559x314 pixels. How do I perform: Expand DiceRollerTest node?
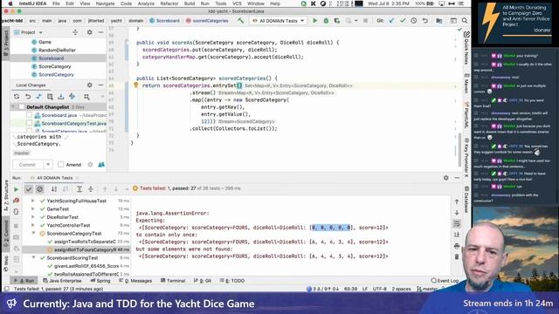33,217
